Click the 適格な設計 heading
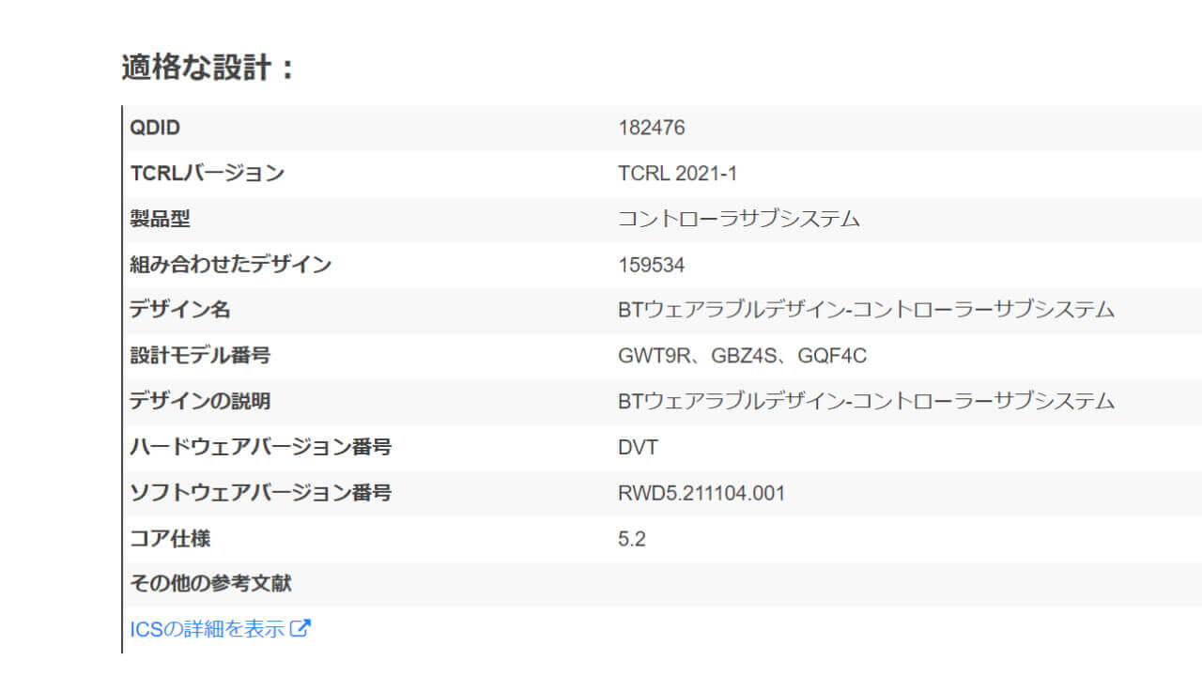 coord(208,68)
